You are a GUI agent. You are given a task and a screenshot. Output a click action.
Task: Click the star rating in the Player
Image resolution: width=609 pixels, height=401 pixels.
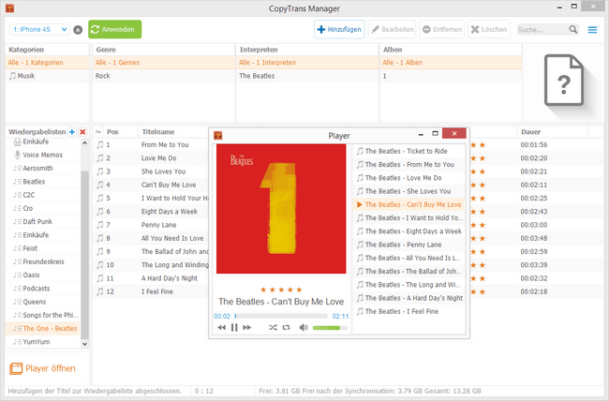click(x=281, y=290)
